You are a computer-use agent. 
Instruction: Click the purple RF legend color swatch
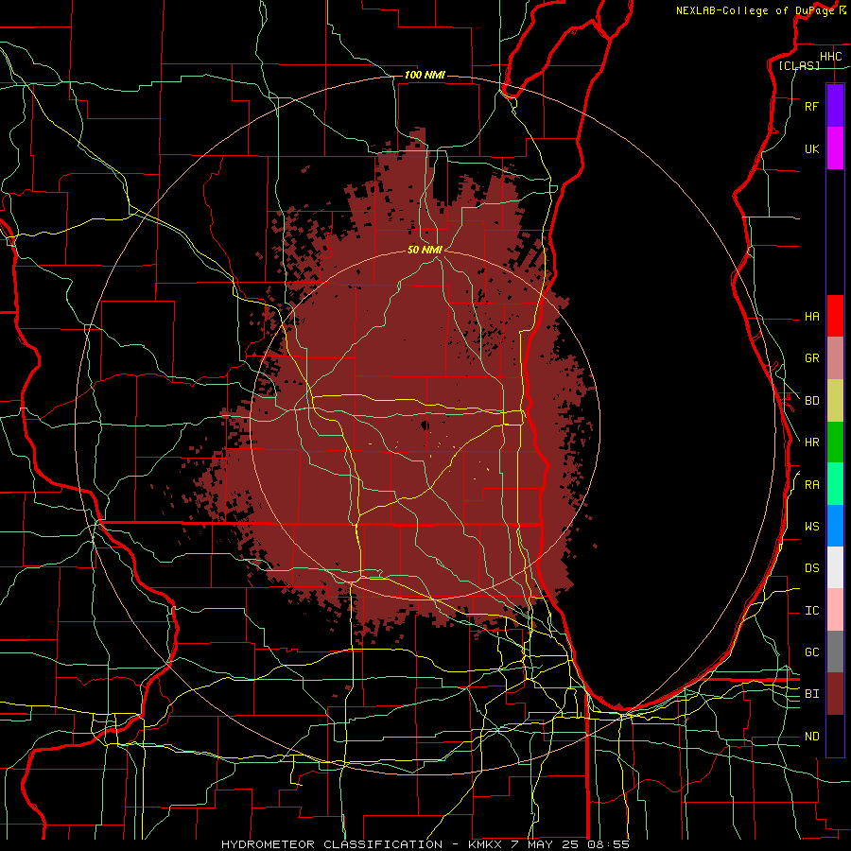click(835, 106)
